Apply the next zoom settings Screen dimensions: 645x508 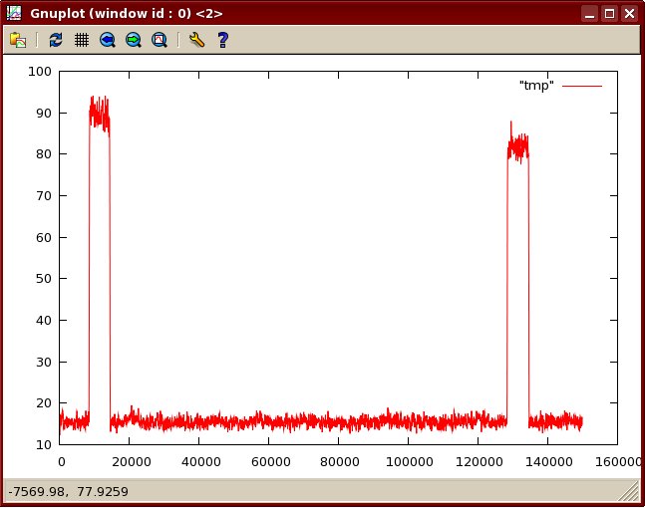coord(134,40)
